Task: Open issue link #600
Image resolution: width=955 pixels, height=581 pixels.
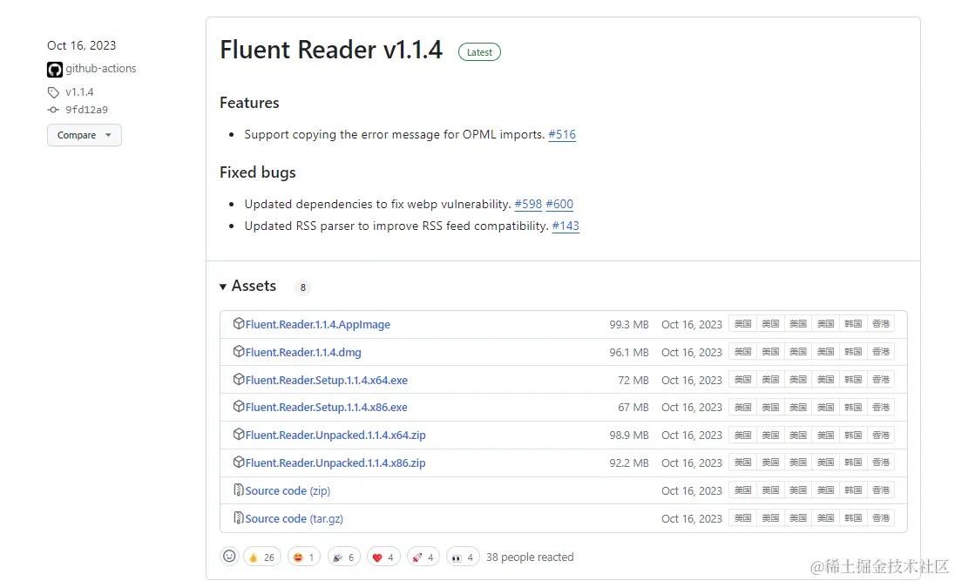Action: [559, 204]
